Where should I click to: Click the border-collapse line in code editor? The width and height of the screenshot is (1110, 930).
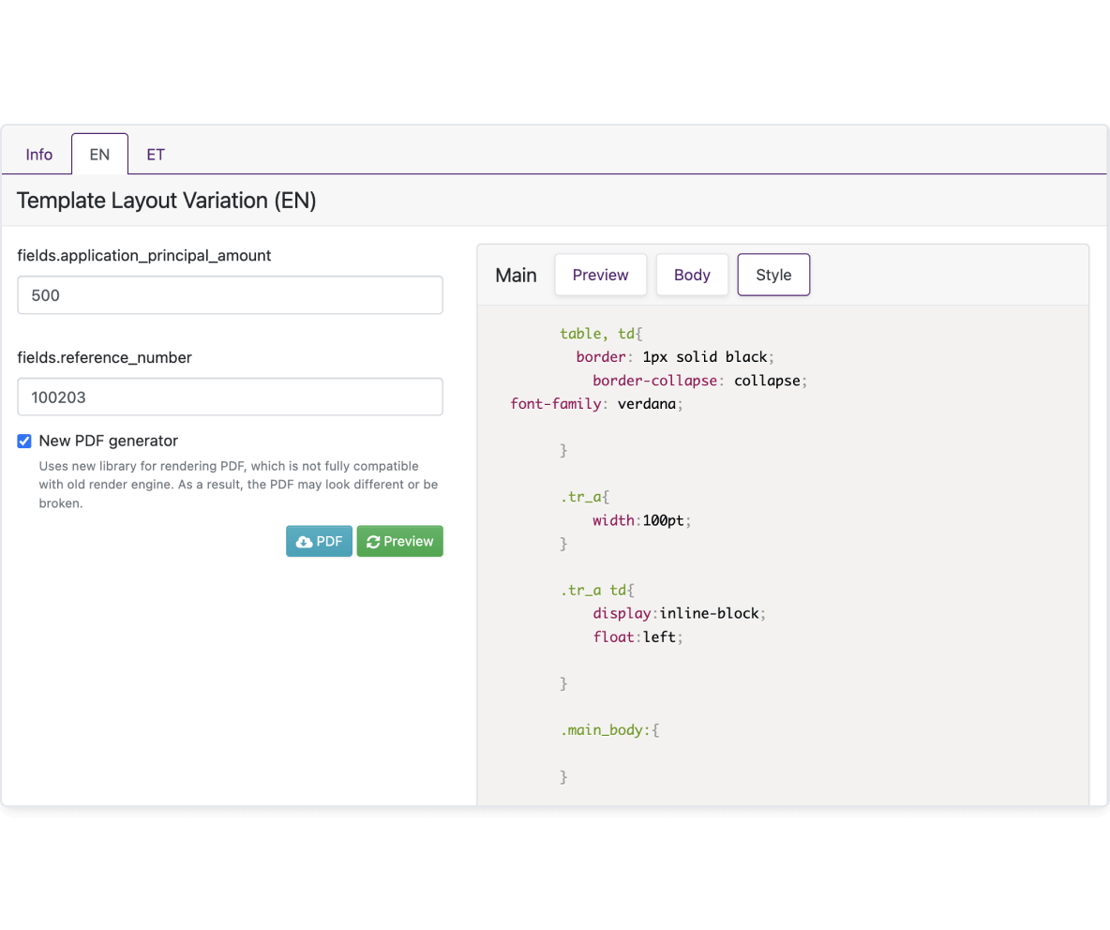(x=700, y=381)
